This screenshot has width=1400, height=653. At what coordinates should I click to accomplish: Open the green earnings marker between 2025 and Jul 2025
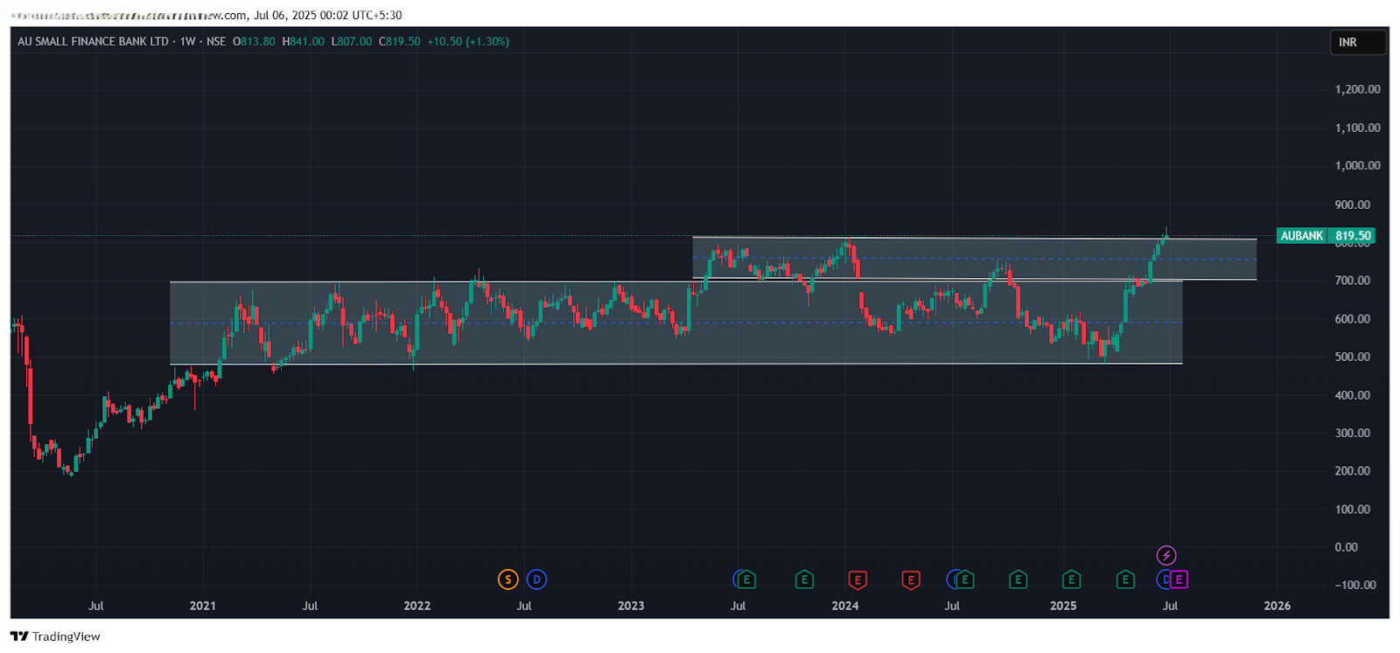click(1125, 580)
